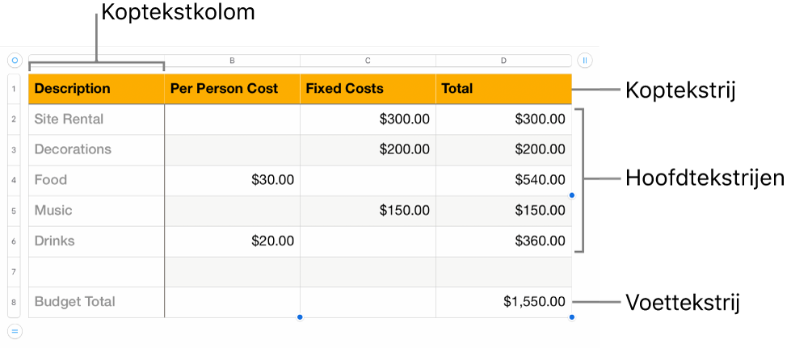791x348 pixels.
Task: Select row 4 number tab
Action: (15, 180)
